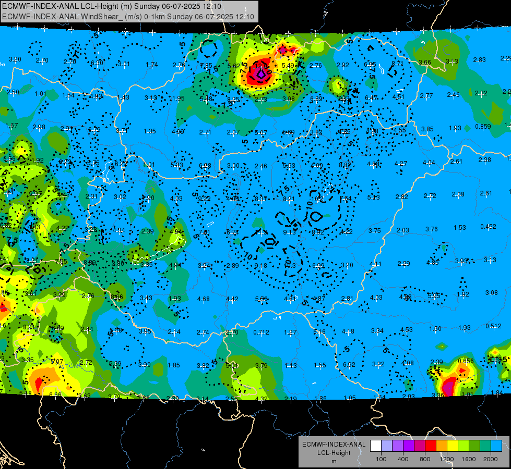Screen dimensions: 511x469
Task: Click the yellow legend color swatch
Action: 453,446
